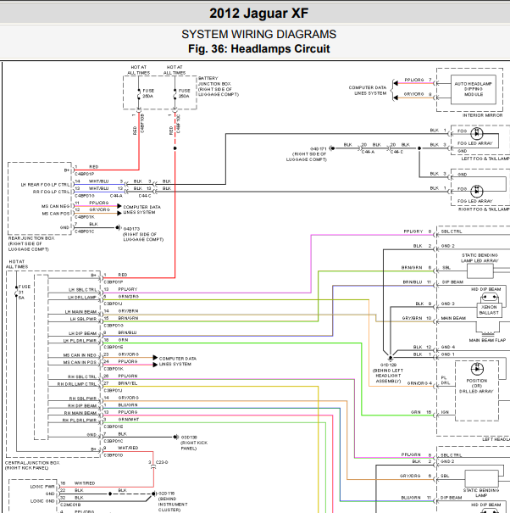The width and height of the screenshot is (510, 513).
Task: Select the 'RH SBL PWR' pin label
Action: tap(83, 399)
